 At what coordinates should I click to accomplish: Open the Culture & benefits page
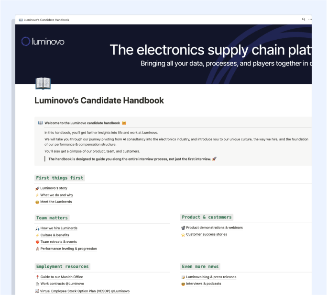(54, 235)
